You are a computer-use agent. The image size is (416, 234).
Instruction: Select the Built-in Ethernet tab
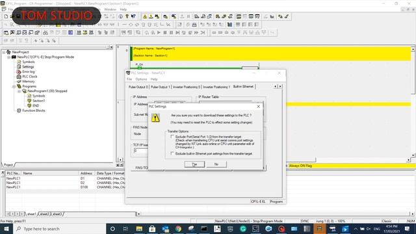tap(243, 86)
